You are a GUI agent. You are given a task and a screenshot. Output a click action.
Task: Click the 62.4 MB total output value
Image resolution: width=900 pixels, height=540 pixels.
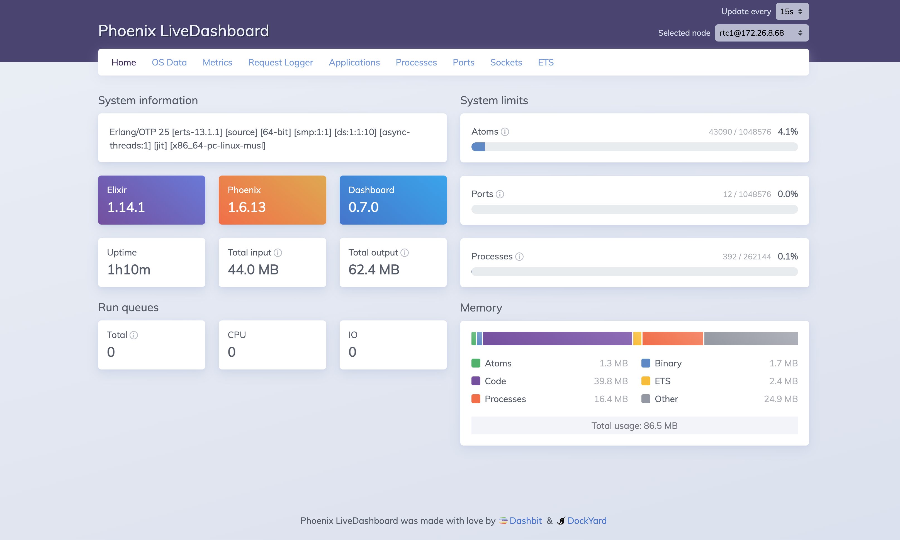[374, 270]
